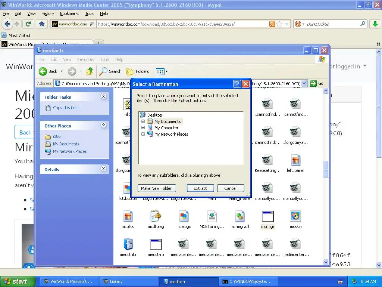
Task: Click green Back arrow in mediactr window
Action: coord(43,71)
